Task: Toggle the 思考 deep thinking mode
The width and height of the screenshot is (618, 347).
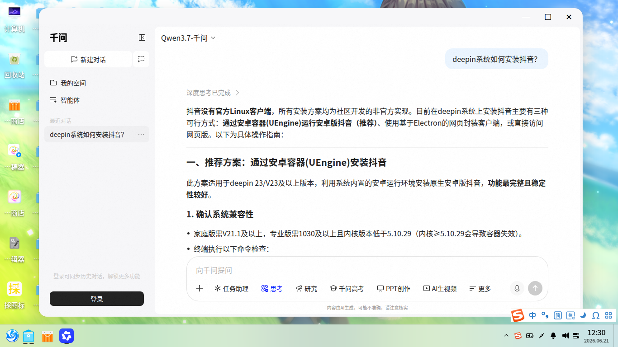Action: [272, 288]
